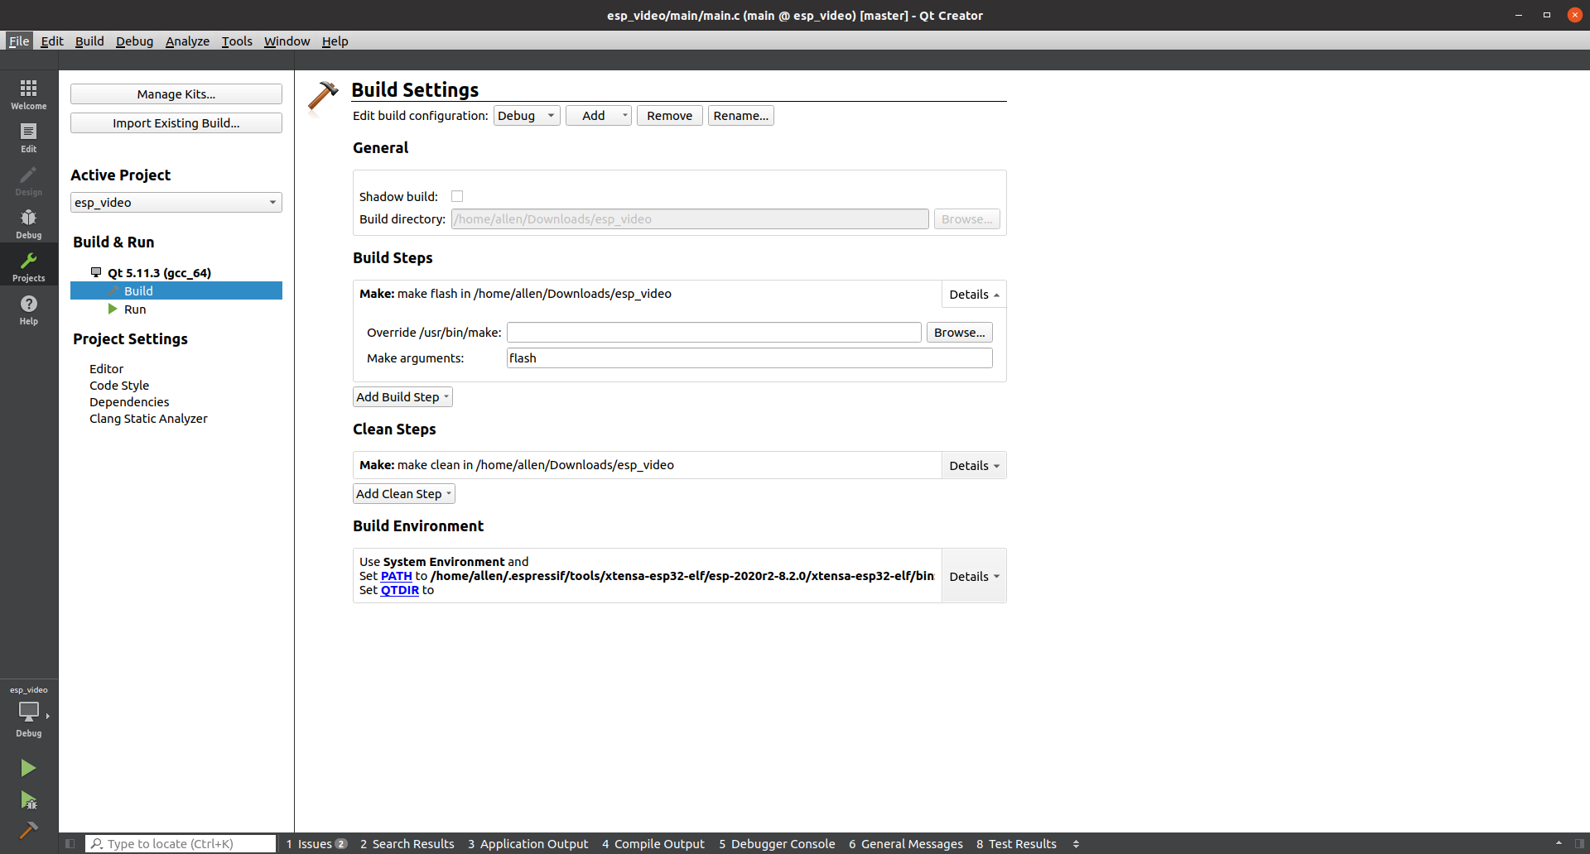Click the green Run button

click(28, 768)
